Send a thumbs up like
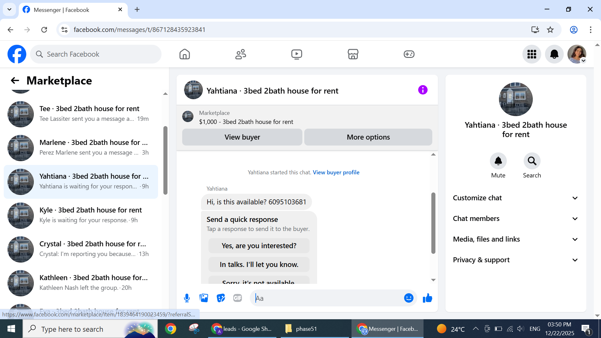 coord(427,298)
